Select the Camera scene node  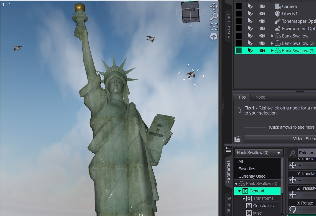point(289,6)
